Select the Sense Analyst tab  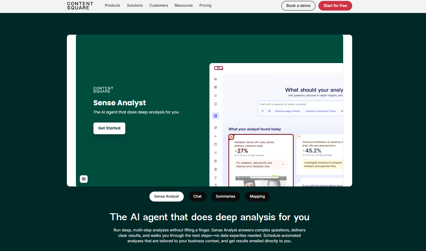pos(167,196)
